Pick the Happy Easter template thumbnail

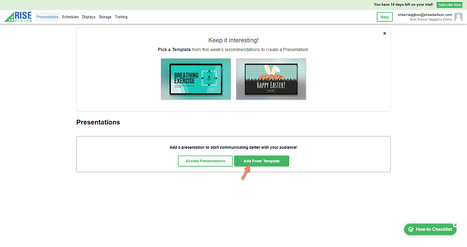[271, 79]
